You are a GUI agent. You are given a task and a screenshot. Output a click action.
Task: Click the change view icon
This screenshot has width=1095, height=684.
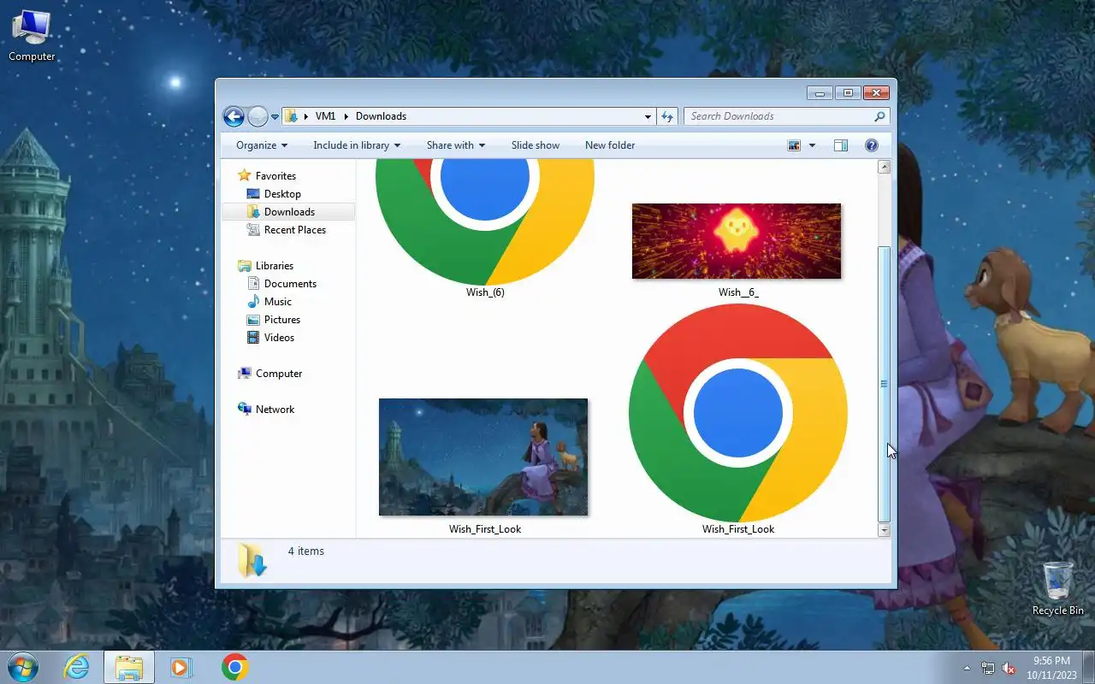pos(794,145)
